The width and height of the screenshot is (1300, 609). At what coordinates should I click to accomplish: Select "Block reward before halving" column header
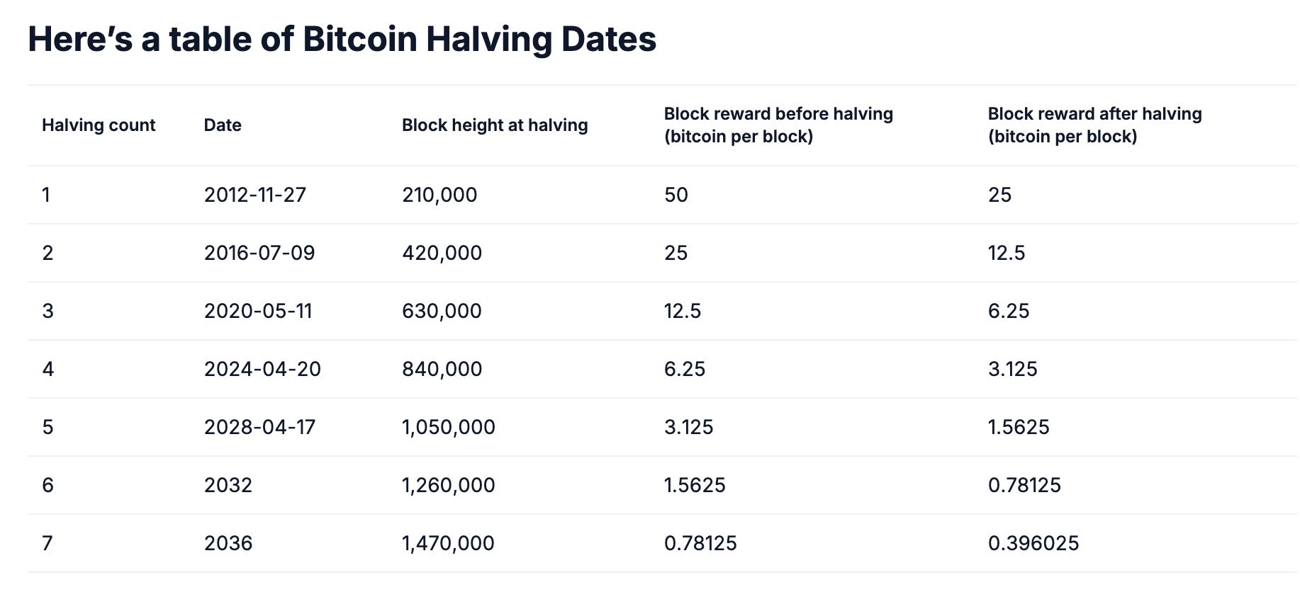point(778,125)
